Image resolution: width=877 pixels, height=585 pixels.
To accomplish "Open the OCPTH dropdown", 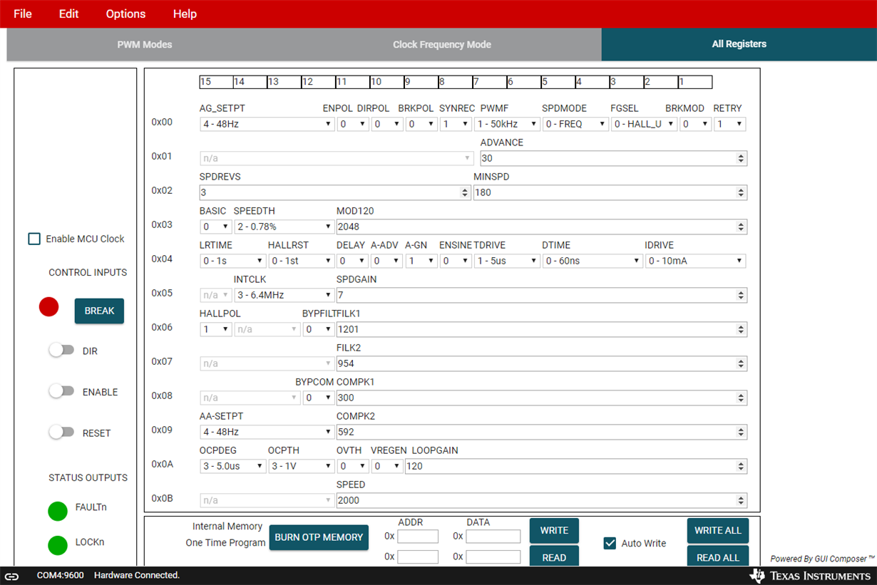I will point(302,466).
